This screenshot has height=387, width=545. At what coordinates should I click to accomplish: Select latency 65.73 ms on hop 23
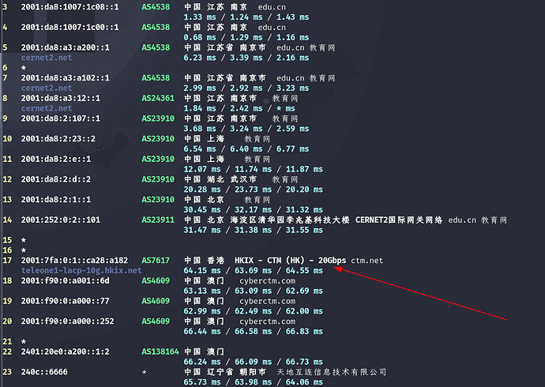coord(202,382)
